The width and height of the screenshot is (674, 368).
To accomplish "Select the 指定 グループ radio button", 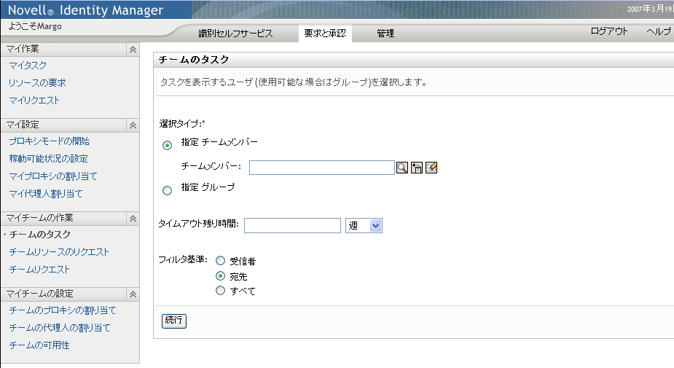I will 168,190.
